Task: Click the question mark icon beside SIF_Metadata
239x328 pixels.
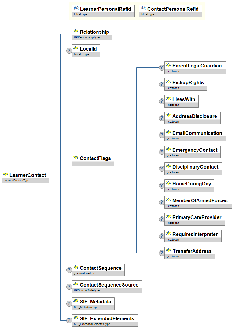Action: (69, 303)
